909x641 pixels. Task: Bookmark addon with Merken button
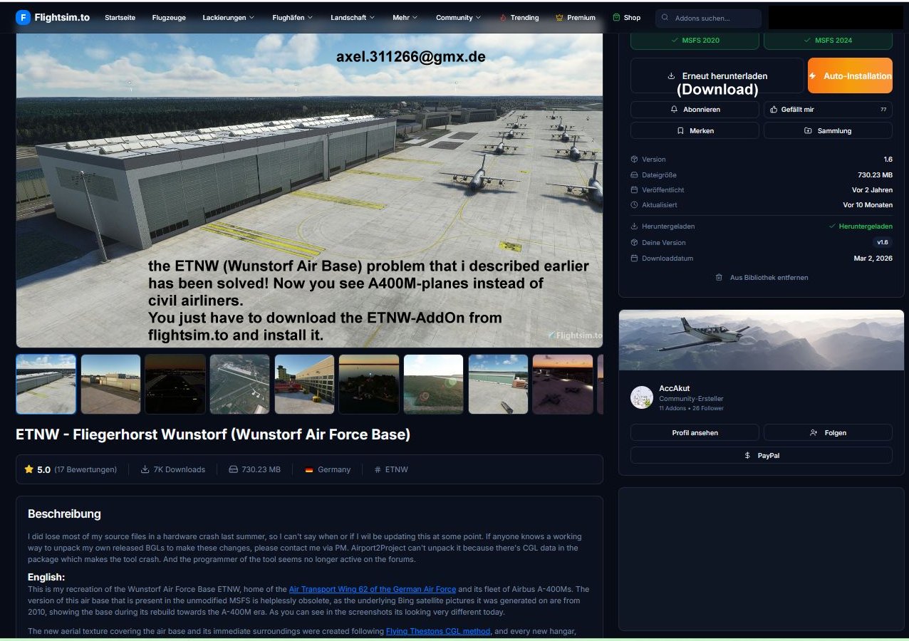click(695, 131)
